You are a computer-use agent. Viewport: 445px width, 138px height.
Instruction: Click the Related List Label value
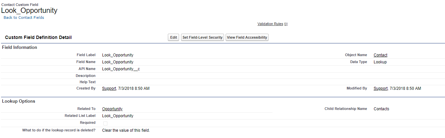[x=118, y=116]
